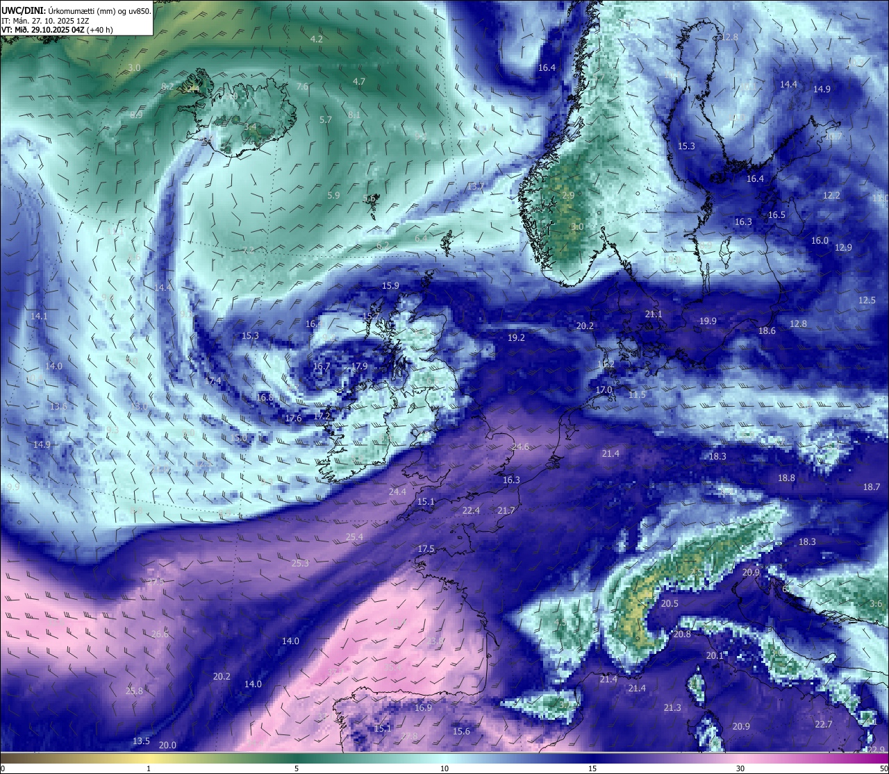The image size is (889, 774).
Task: Click the '2.9' value over Norway
Action: [568, 196]
